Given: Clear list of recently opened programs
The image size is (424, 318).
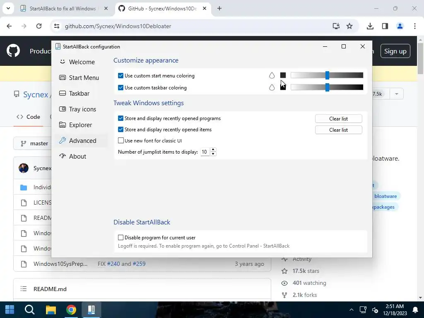Looking at the screenshot, I should pos(338,119).
